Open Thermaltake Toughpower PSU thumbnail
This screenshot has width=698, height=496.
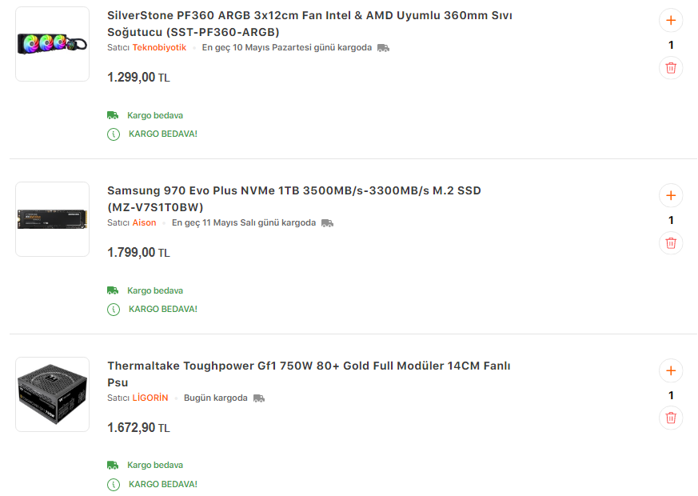[x=52, y=394]
